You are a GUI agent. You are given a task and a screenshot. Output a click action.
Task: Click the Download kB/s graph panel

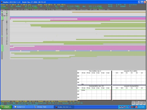[94, 93]
